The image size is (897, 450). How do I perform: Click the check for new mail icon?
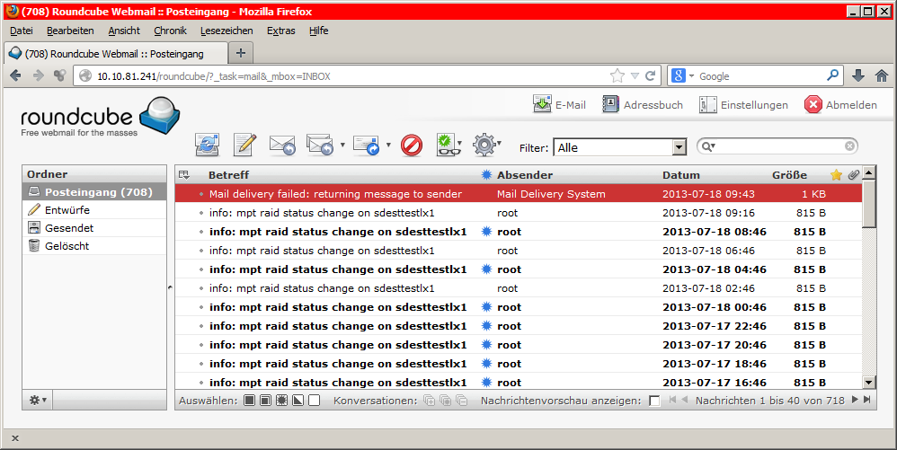click(209, 145)
